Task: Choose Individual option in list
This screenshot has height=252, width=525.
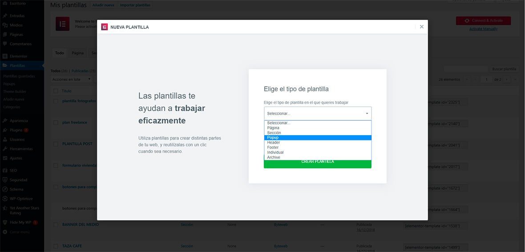Action: (317, 152)
